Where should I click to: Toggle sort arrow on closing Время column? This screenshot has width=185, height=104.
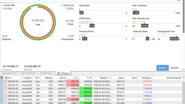pos(109,78)
